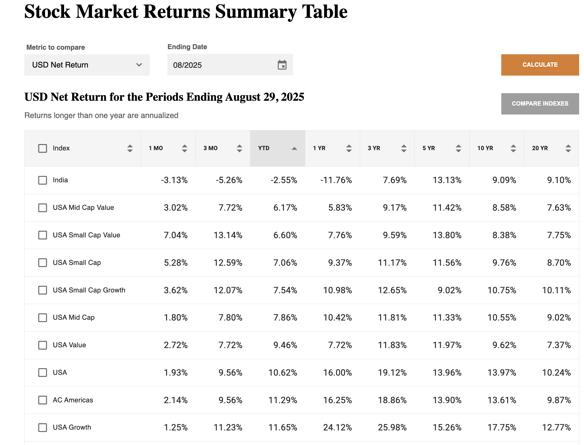Sort table by 1 MO column arrows
The height and width of the screenshot is (445, 584).
184,148
